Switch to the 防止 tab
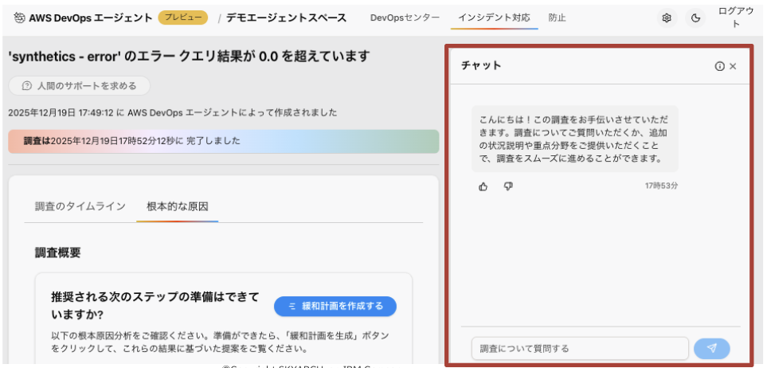Viewport: 767px width, 368px height. tap(557, 18)
